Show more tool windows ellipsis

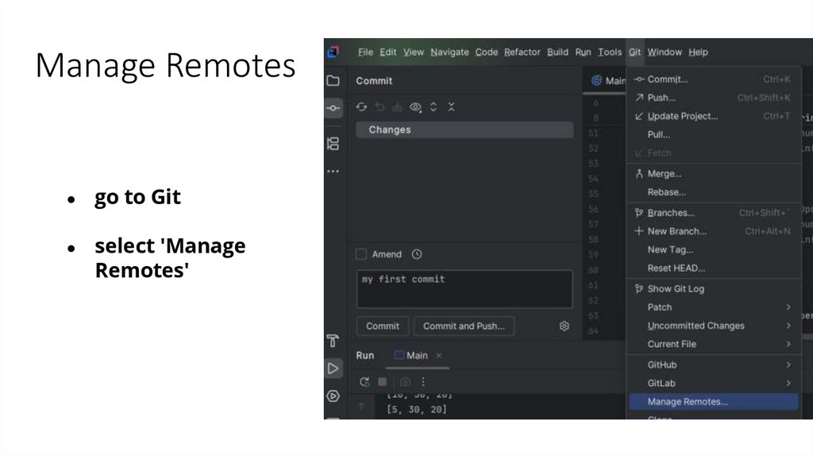[333, 171]
